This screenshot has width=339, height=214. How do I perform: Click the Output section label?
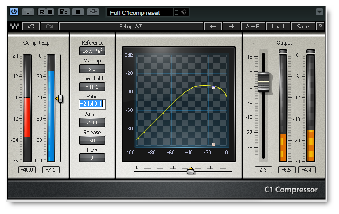[284, 43]
